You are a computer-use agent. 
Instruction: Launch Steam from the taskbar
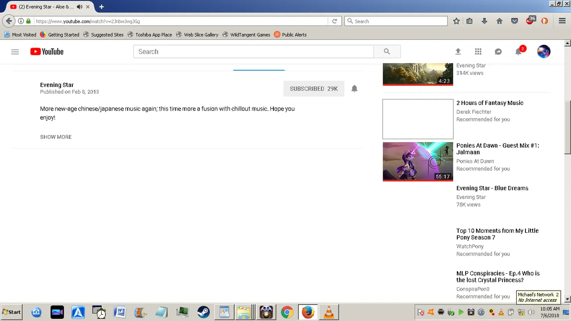click(203, 312)
